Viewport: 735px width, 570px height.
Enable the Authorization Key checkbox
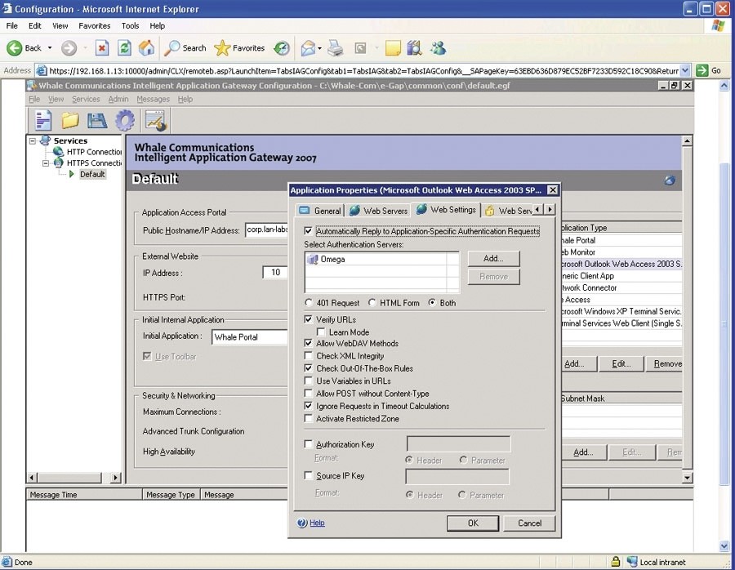coord(308,444)
